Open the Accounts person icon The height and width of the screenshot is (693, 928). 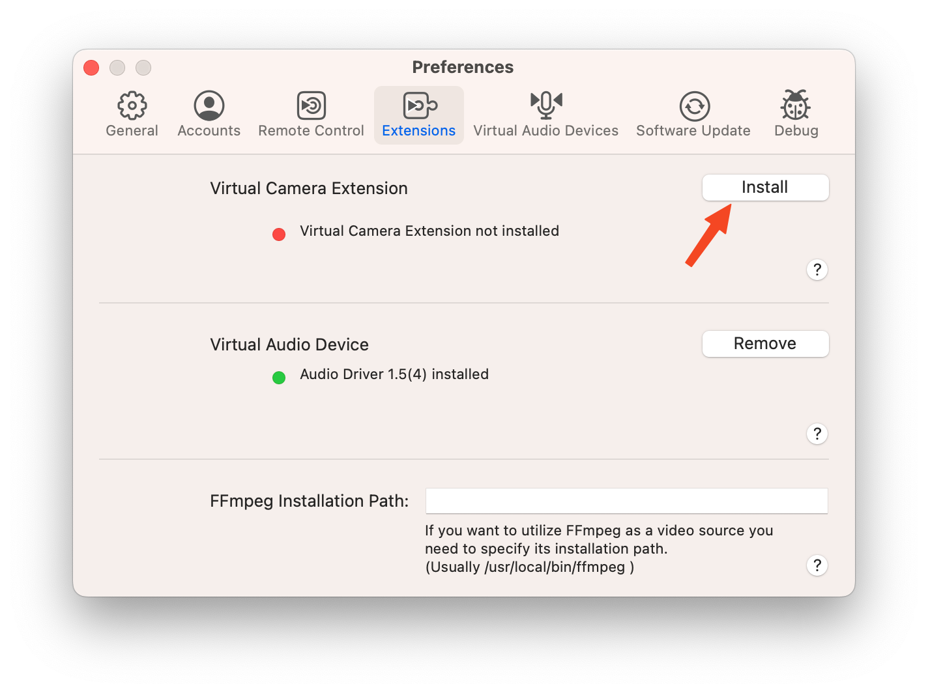click(209, 106)
